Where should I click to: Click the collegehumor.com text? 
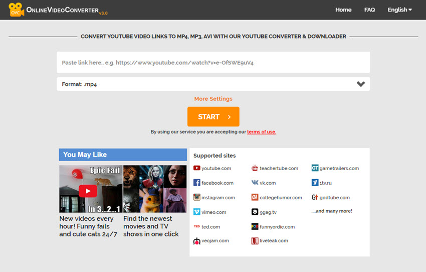(281, 197)
